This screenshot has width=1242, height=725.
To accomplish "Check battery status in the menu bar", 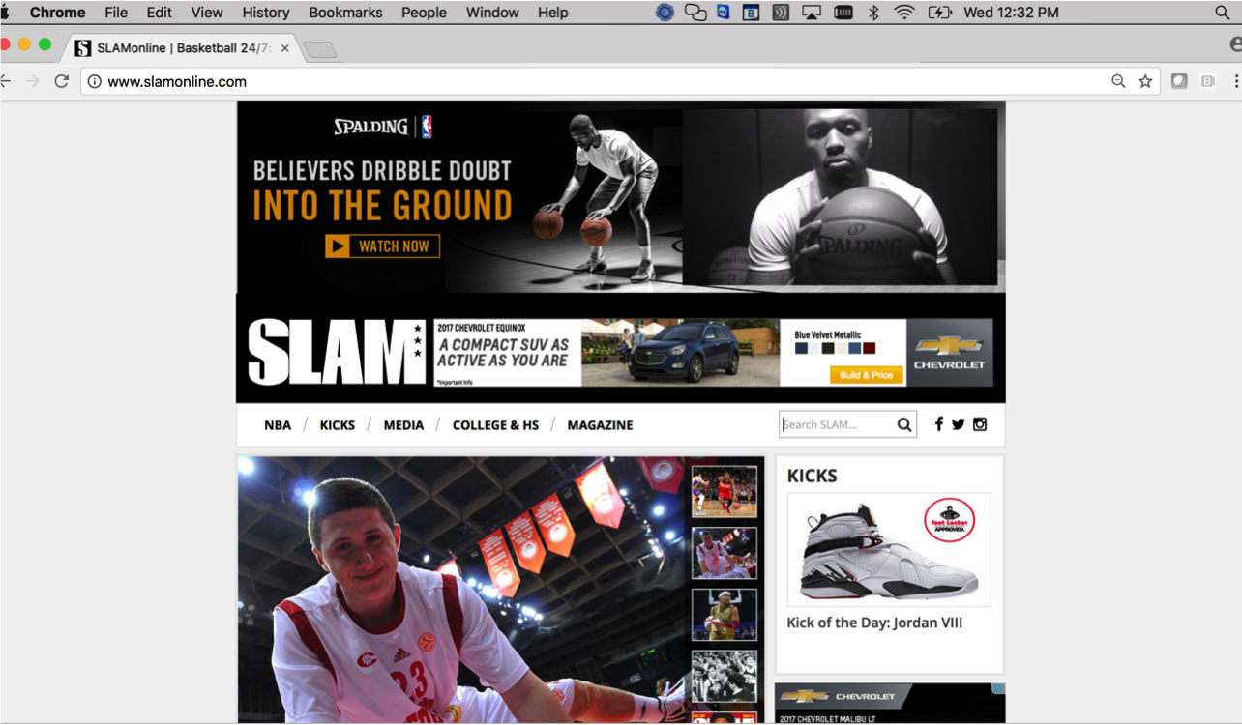I will [x=939, y=13].
